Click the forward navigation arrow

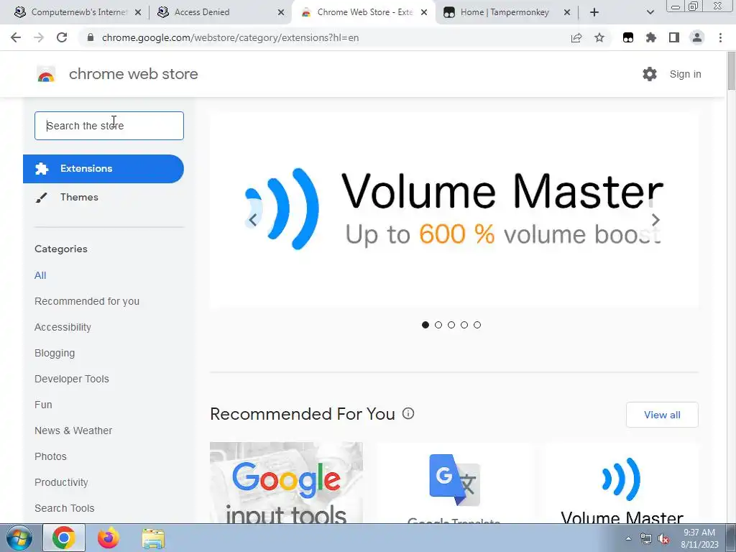coord(39,37)
